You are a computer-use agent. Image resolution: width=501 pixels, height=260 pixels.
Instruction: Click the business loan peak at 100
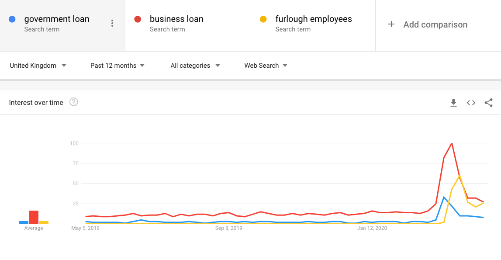(x=452, y=143)
